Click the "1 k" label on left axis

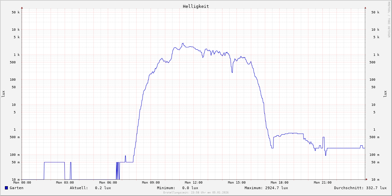point(17,55)
